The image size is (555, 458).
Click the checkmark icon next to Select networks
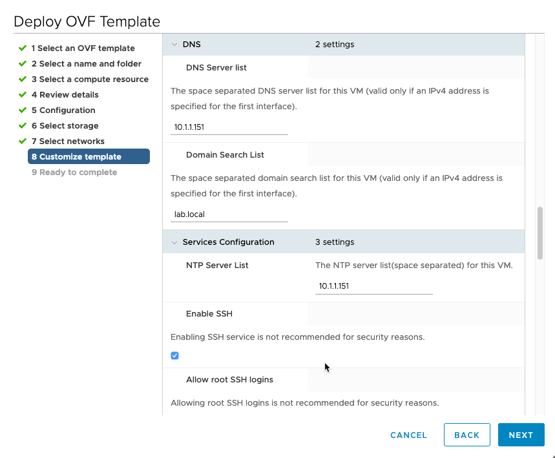[x=22, y=141]
